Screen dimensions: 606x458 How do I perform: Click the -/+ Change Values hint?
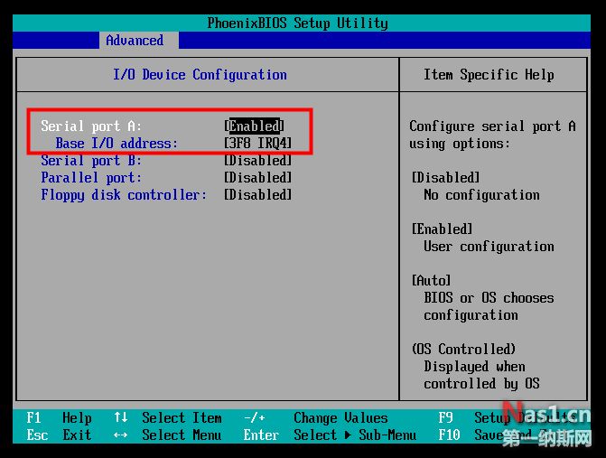(316, 418)
